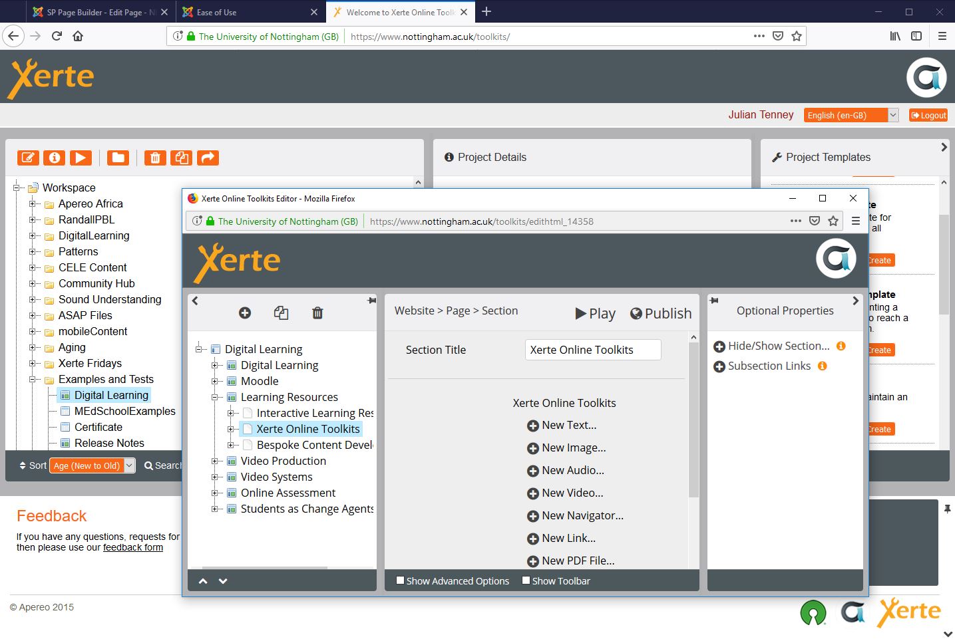Select Release Notes in workspace tree
Viewport: 955px width, 641px height.
pyautogui.click(x=109, y=443)
